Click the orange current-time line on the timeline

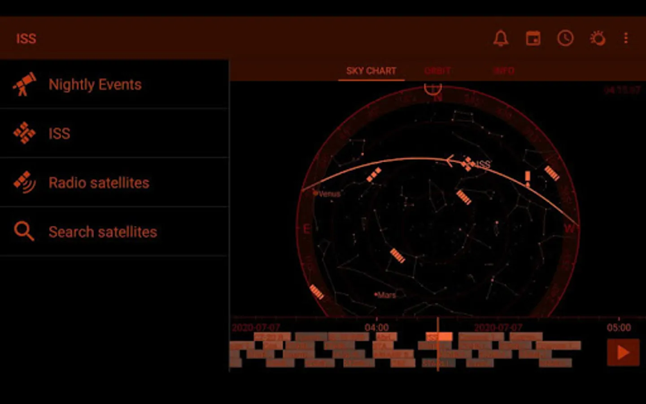click(438, 344)
